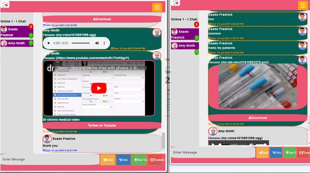Focus Enter Message field in left window
Screen dimensions: 310x173
point(50,160)
